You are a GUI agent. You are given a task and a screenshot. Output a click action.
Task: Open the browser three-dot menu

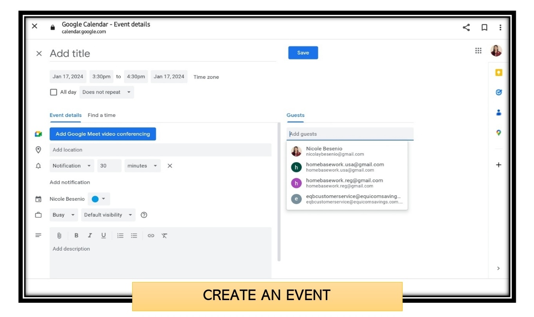[x=500, y=27]
